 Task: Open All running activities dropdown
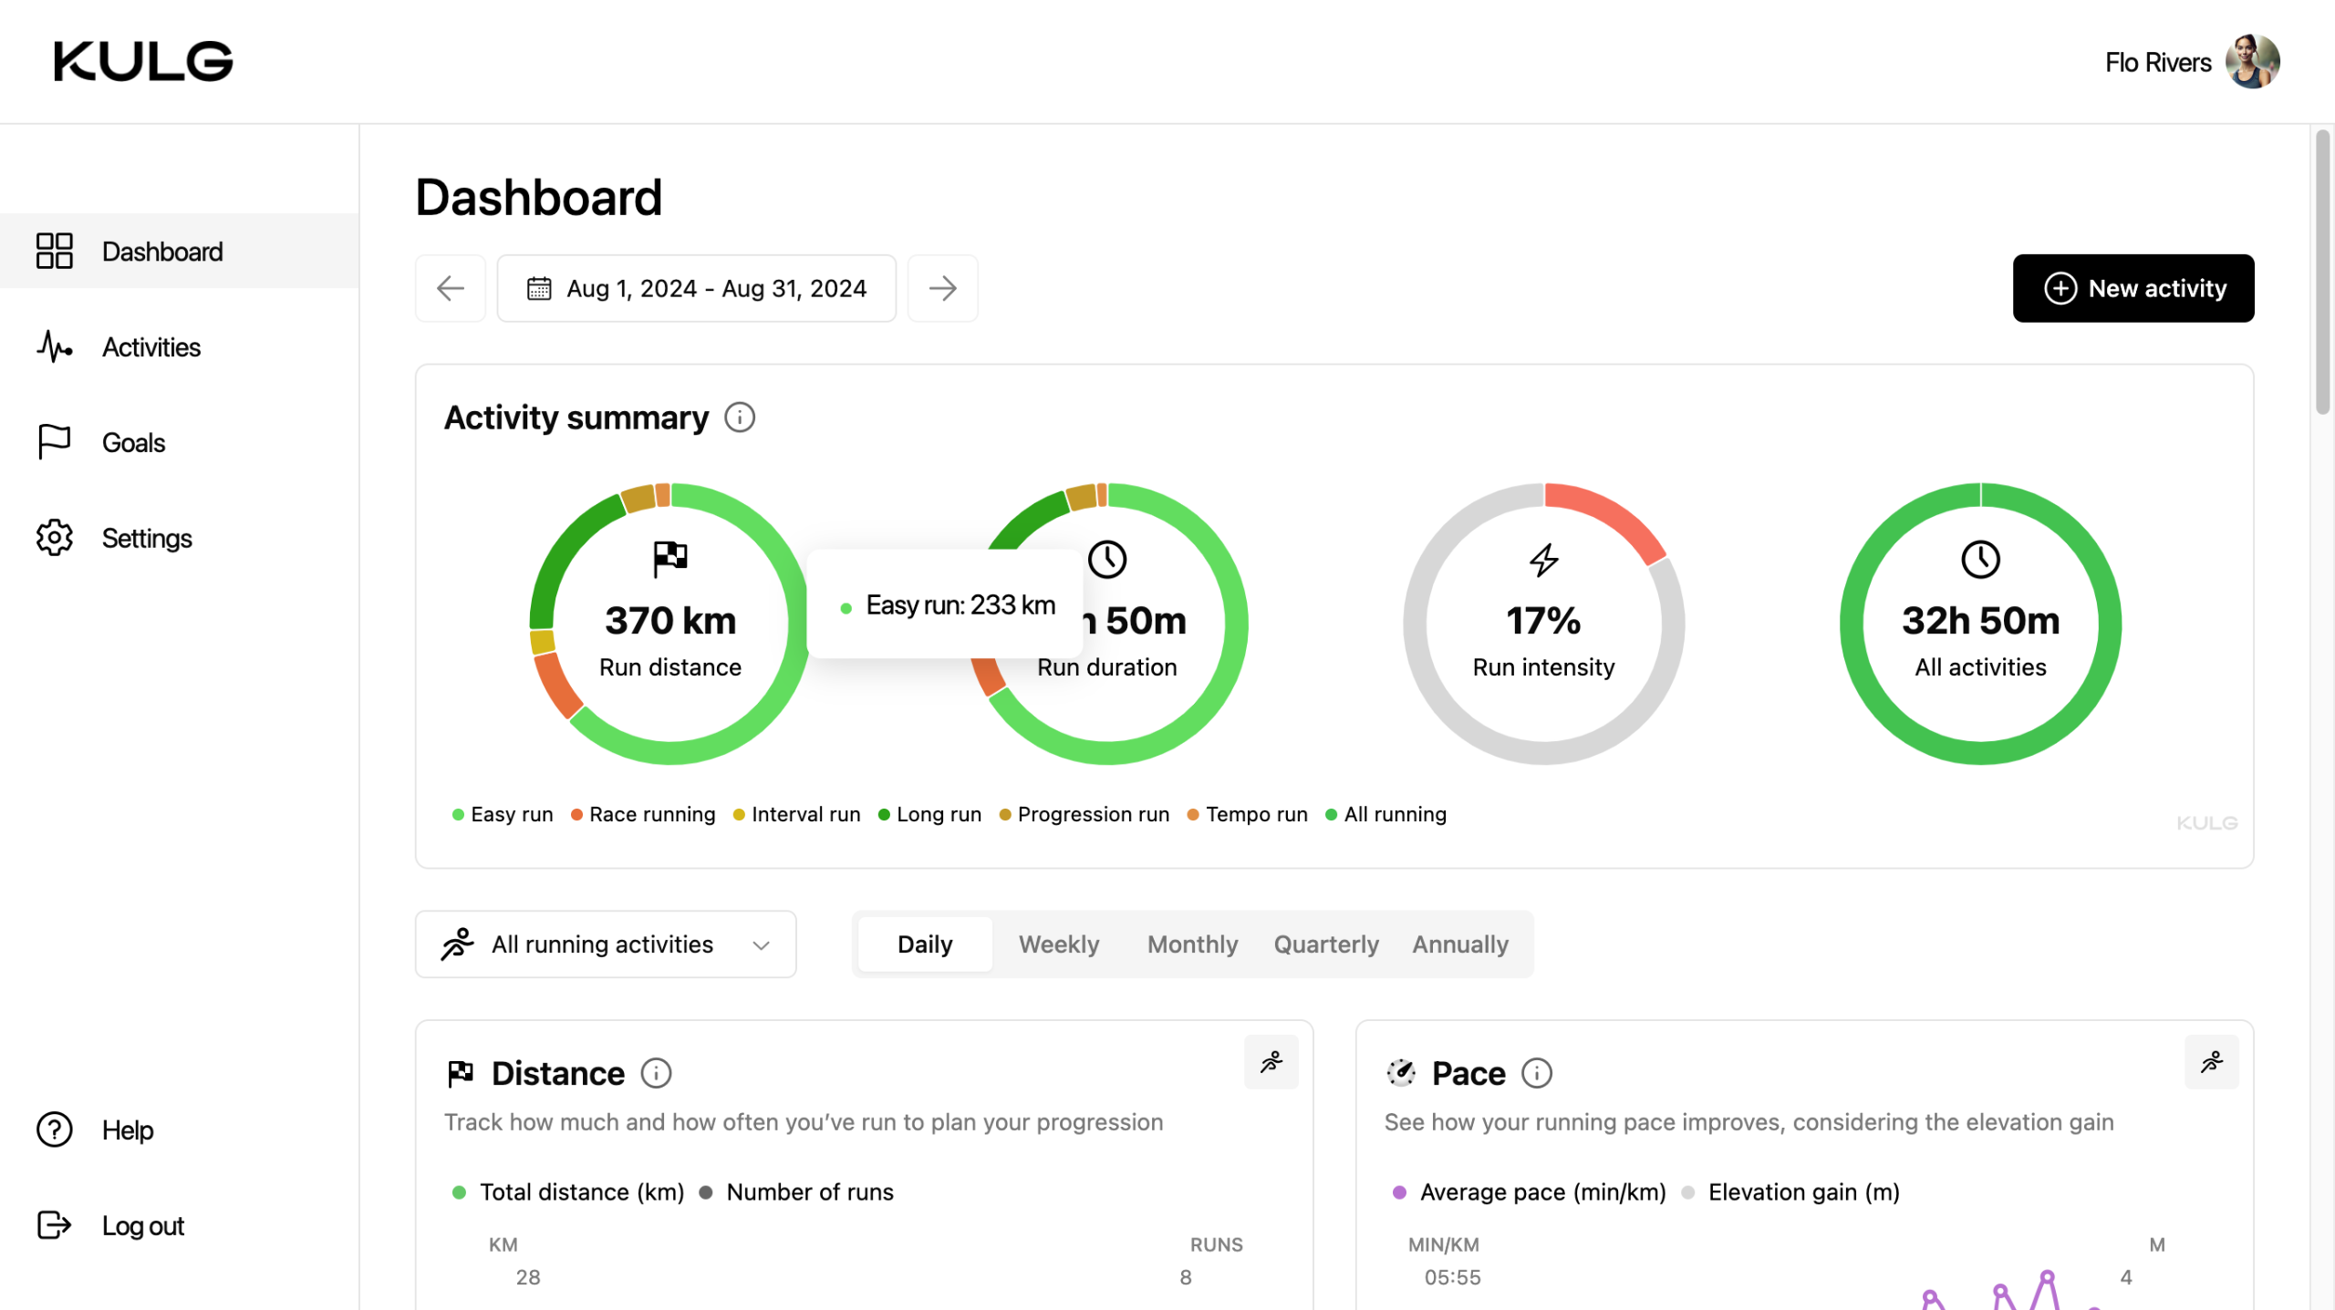pyautogui.click(x=606, y=944)
